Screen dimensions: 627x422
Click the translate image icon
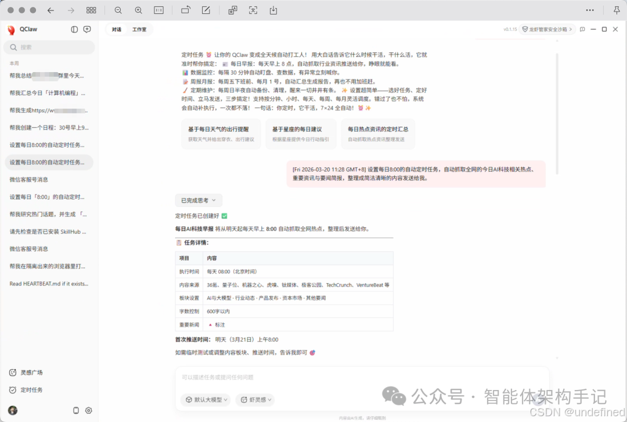click(233, 10)
